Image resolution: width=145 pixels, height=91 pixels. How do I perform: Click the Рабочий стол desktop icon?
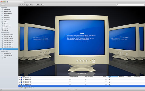click(2, 11)
